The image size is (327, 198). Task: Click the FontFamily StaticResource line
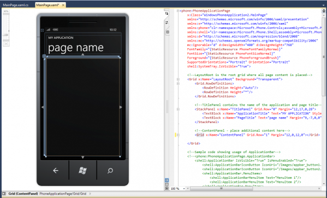point(235,49)
